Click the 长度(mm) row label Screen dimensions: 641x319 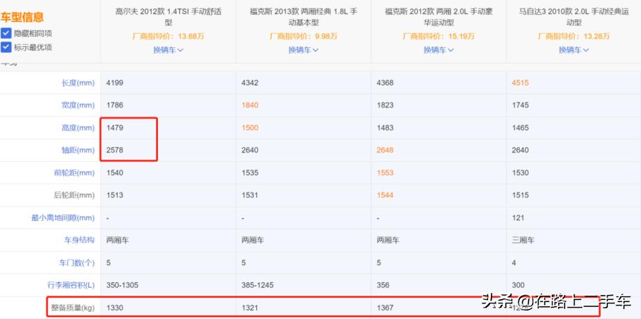click(x=78, y=83)
